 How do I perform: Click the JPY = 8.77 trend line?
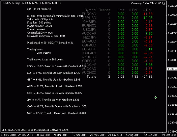[53, 100]
